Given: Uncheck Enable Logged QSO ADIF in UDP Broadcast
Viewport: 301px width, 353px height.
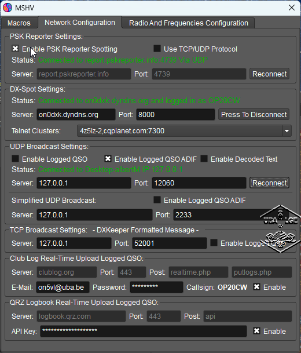Looking at the screenshot, I should tap(108, 159).
